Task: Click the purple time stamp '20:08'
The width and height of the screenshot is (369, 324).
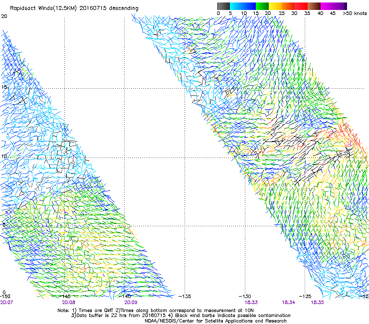Action: [68, 303]
